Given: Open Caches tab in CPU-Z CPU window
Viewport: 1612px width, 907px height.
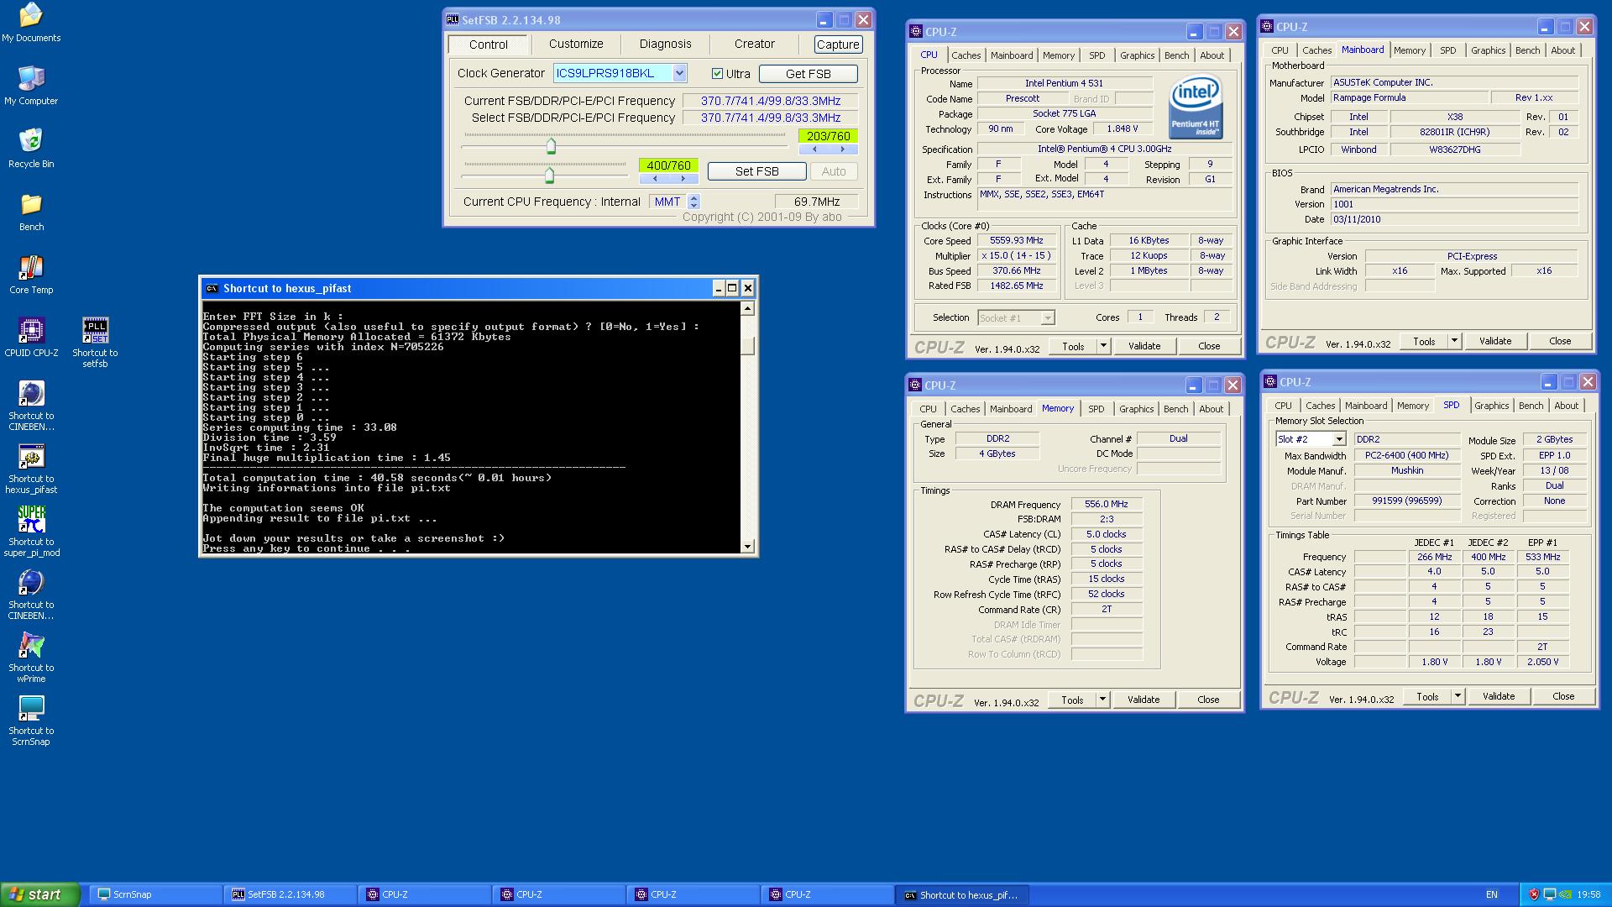Looking at the screenshot, I should pos(966,55).
